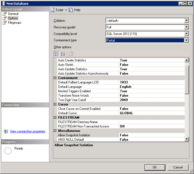Screen dimensions: 194x174
Task: Click the connection properties icon
Action: click(x=6, y=132)
